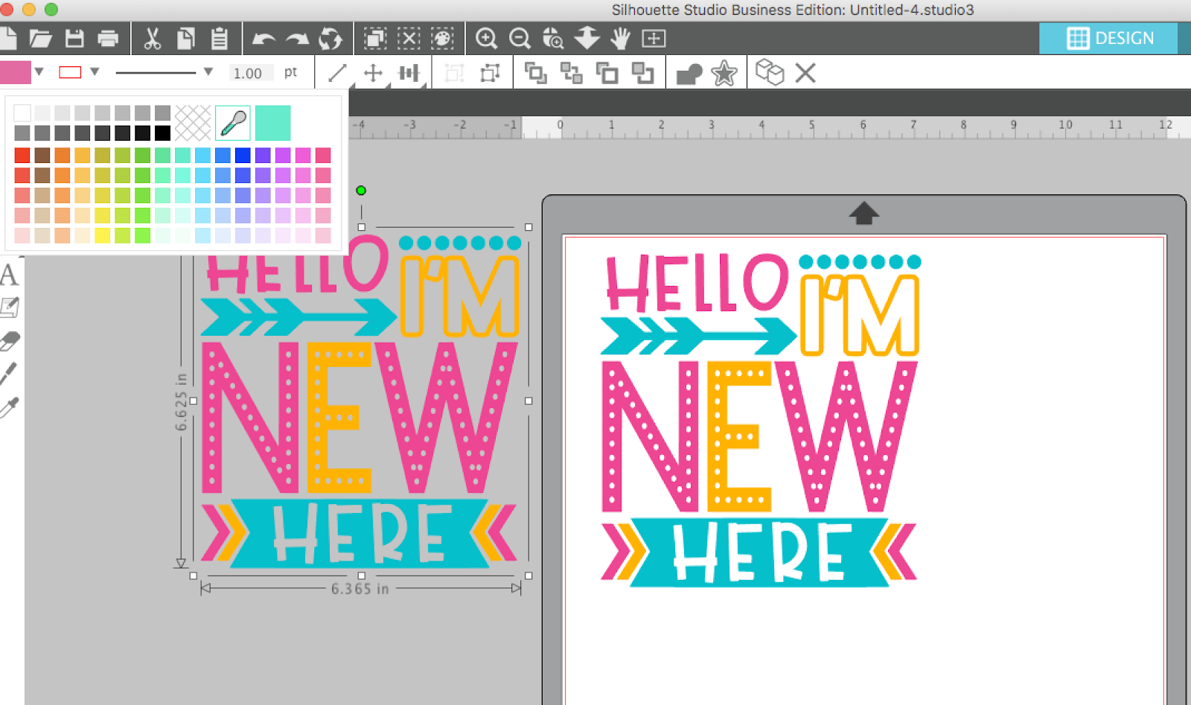Toggle the color picker eyedropper in fill panel
This screenshot has width=1191, height=705.
232,121
